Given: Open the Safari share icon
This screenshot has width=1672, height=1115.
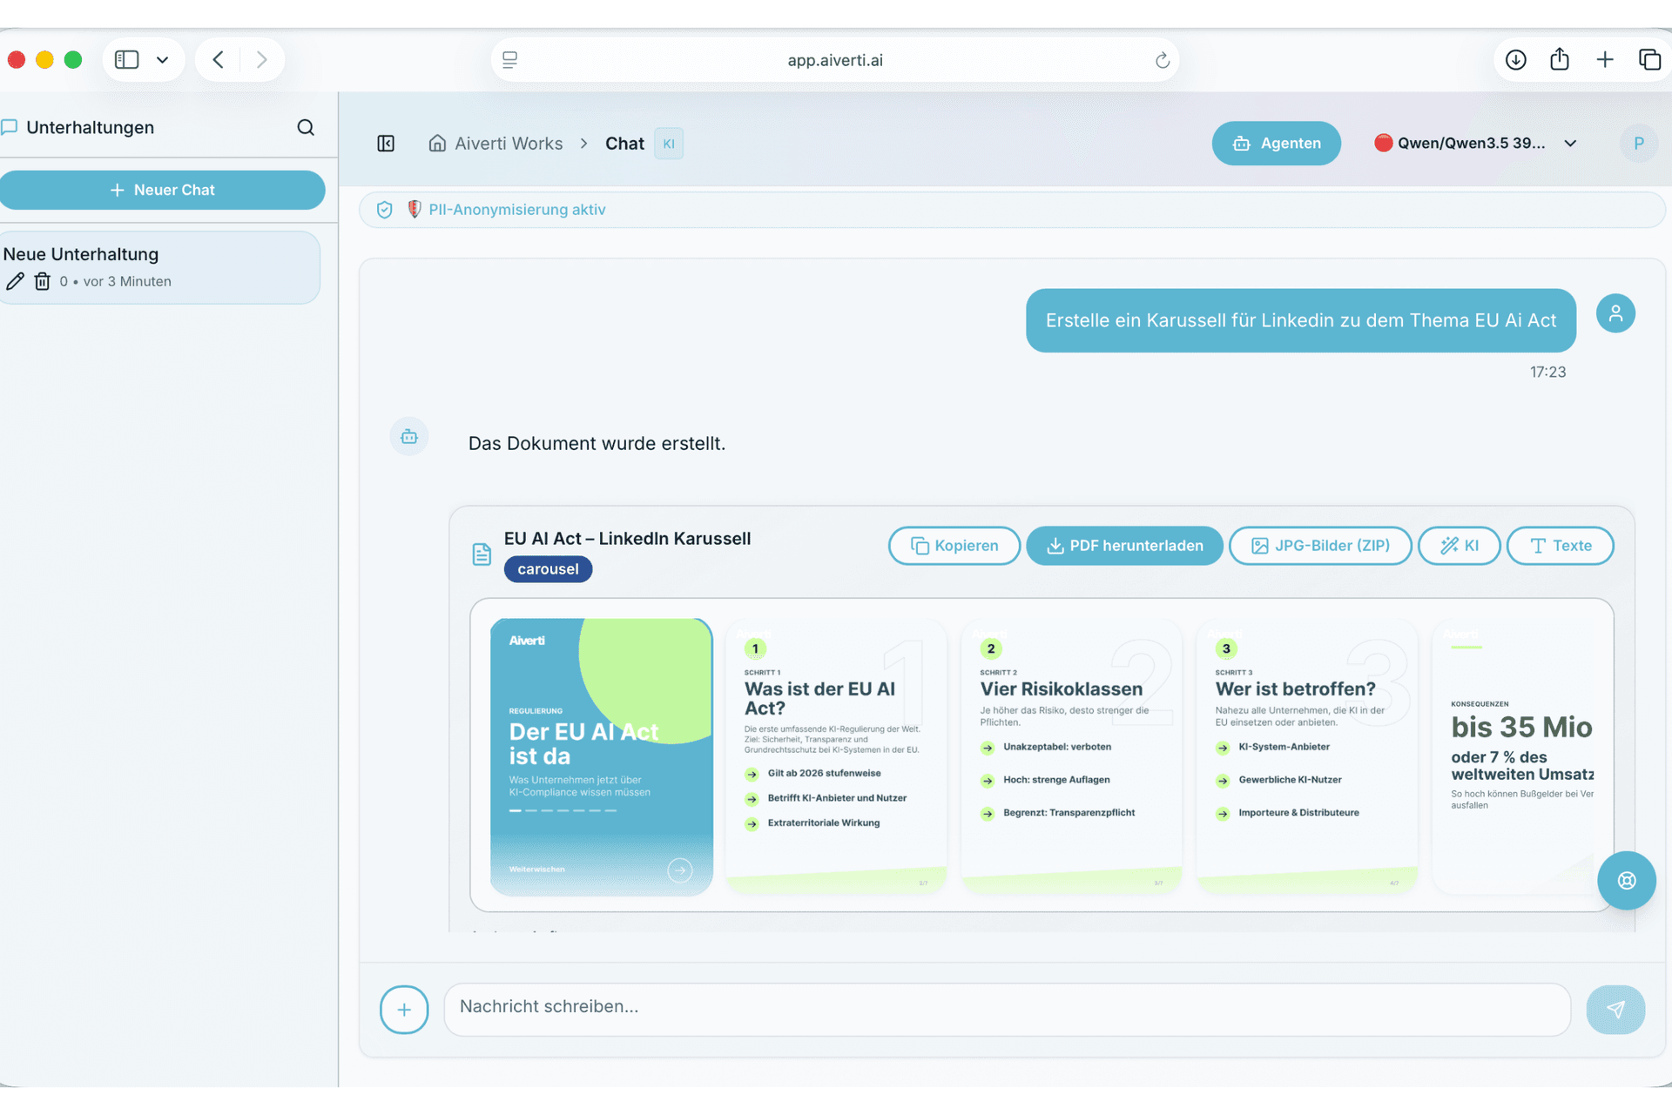Looking at the screenshot, I should tap(1560, 59).
